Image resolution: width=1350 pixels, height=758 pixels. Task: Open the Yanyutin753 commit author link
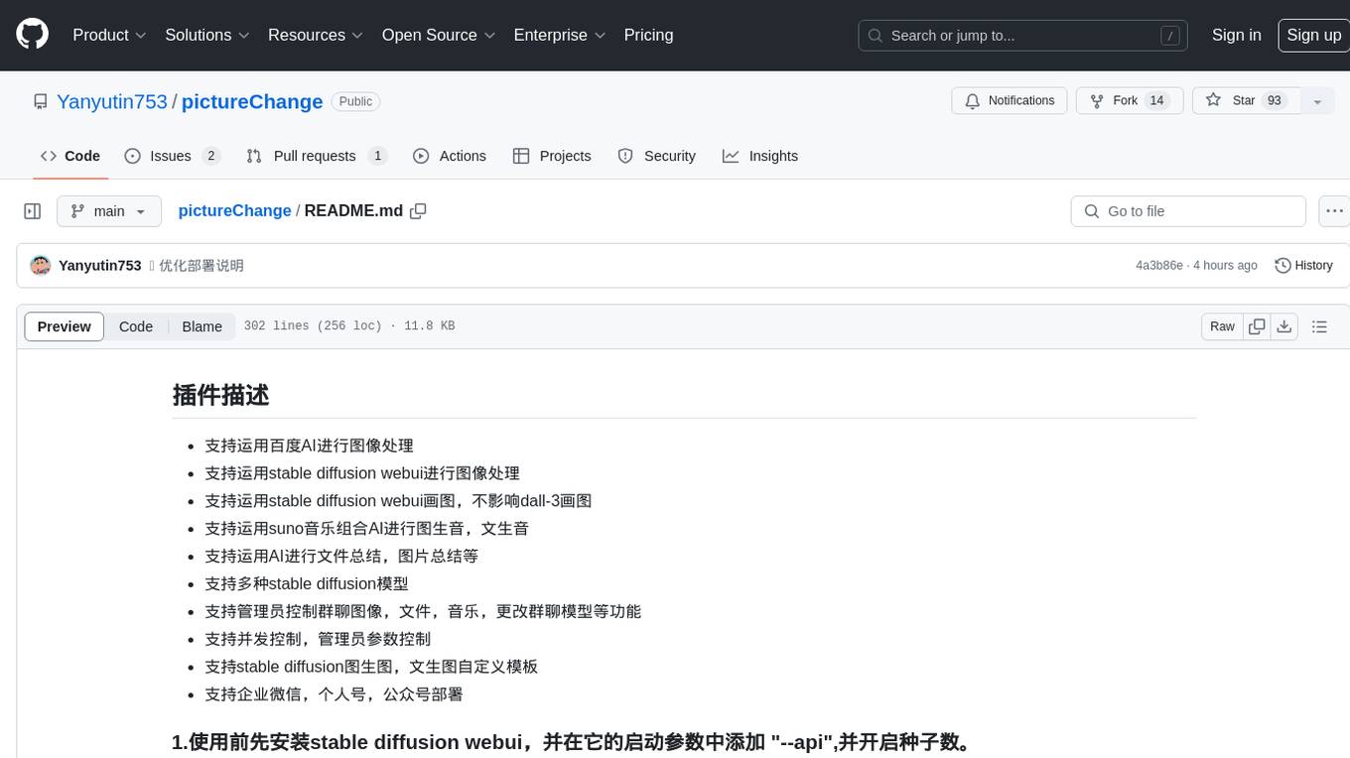click(100, 265)
